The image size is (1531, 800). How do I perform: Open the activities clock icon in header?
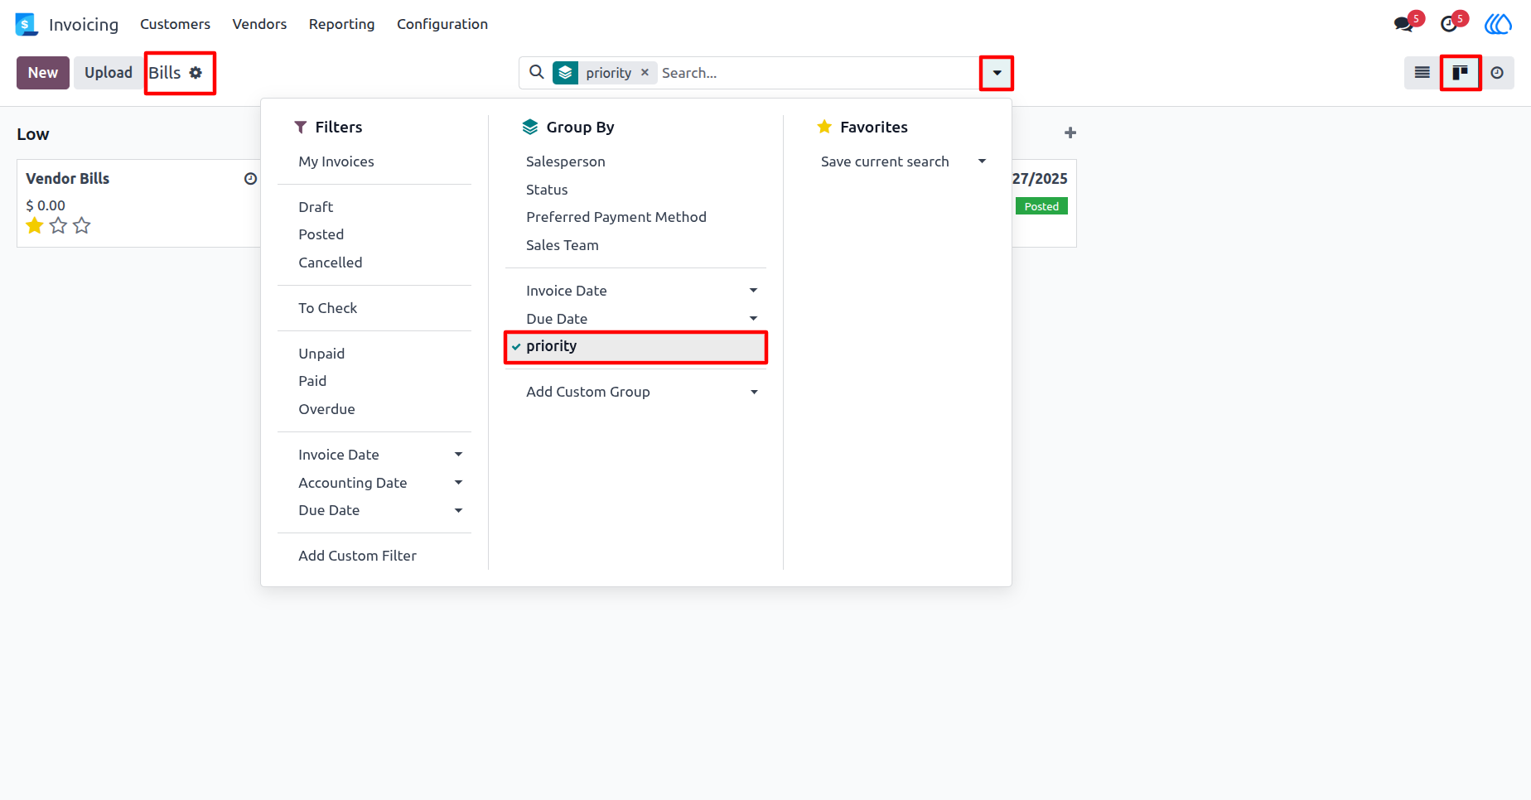tap(1449, 24)
